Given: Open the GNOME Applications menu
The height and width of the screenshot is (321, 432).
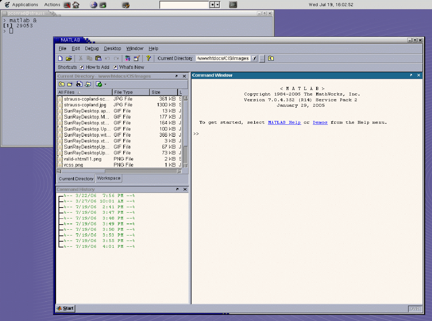Looking at the screenshot, I should coord(21,5).
